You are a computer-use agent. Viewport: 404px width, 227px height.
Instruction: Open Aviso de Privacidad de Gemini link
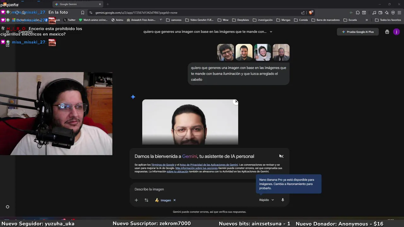(209, 165)
